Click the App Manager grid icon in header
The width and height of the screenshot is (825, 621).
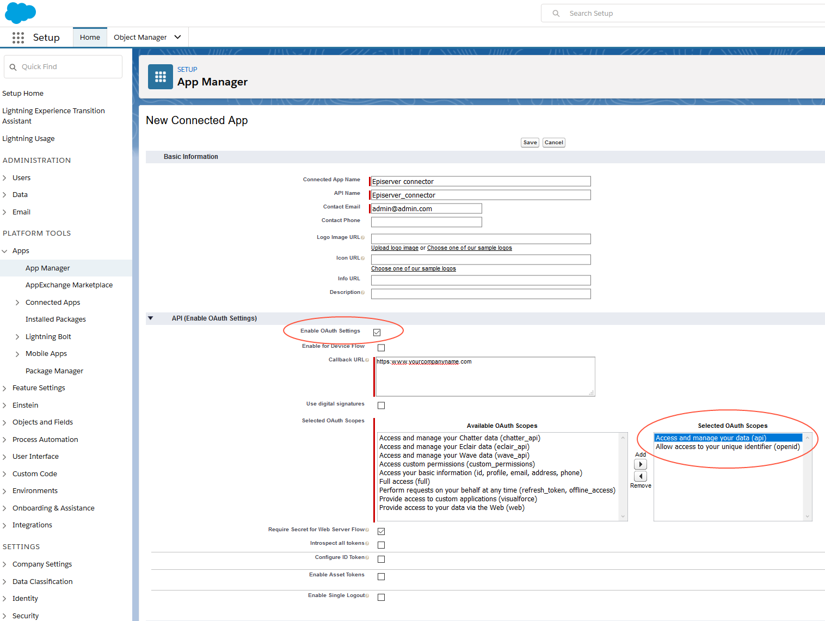coord(160,77)
